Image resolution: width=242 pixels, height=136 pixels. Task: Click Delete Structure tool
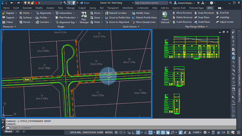click(x=183, y=17)
